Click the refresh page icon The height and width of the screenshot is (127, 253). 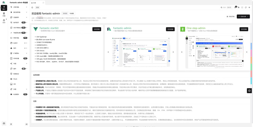click(246, 7)
